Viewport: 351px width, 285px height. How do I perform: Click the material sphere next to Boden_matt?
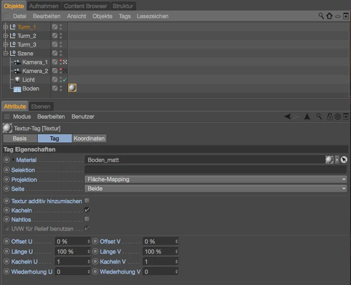[x=329, y=160]
